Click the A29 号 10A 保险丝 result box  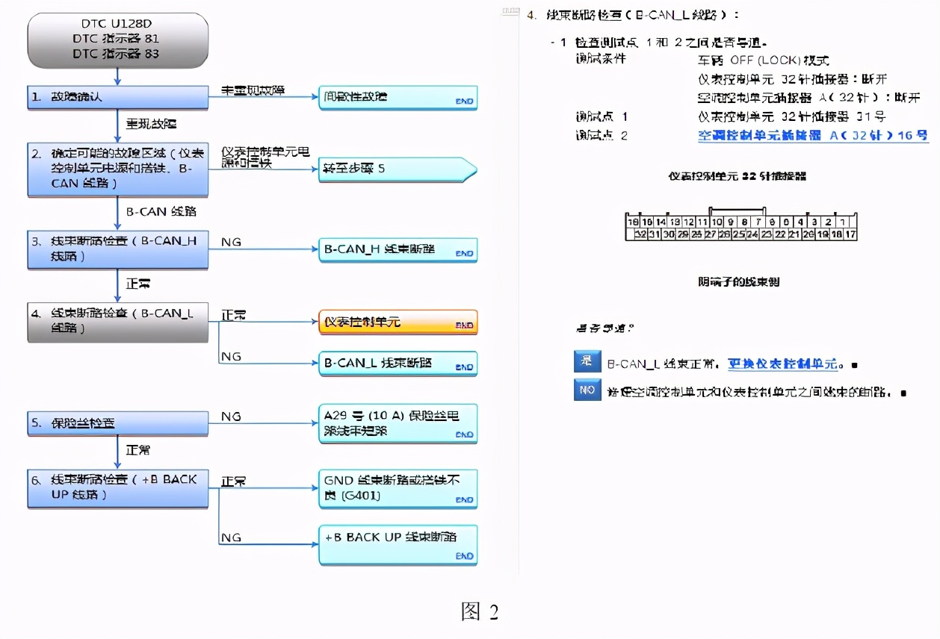click(396, 423)
